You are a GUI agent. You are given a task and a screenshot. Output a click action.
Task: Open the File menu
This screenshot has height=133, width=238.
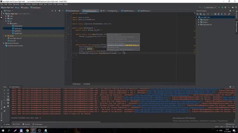[x=2, y=4]
